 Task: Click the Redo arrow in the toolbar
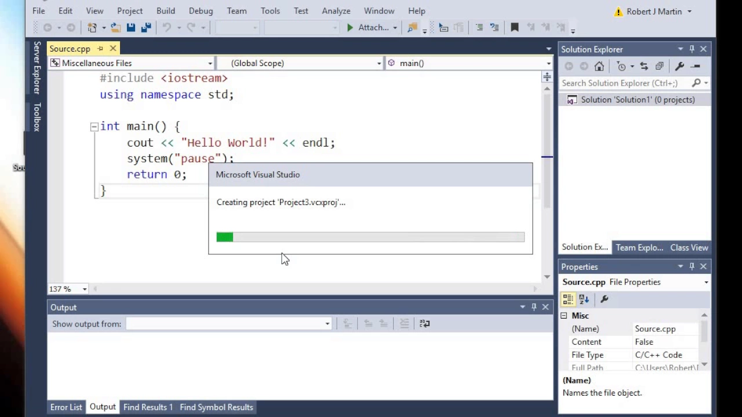pyautogui.click(x=191, y=27)
